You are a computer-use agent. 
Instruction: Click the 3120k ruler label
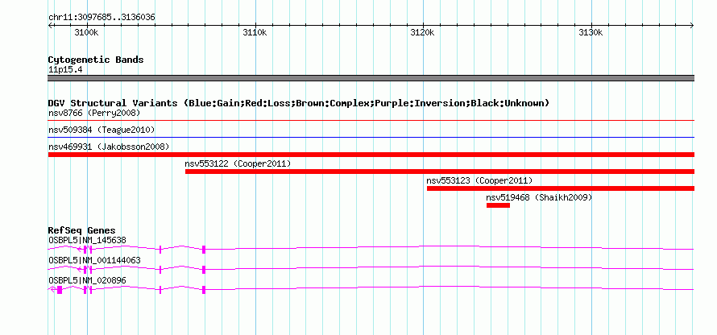[x=423, y=33]
